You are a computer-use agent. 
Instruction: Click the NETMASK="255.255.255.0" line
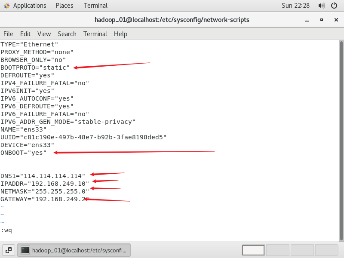click(x=45, y=191)
